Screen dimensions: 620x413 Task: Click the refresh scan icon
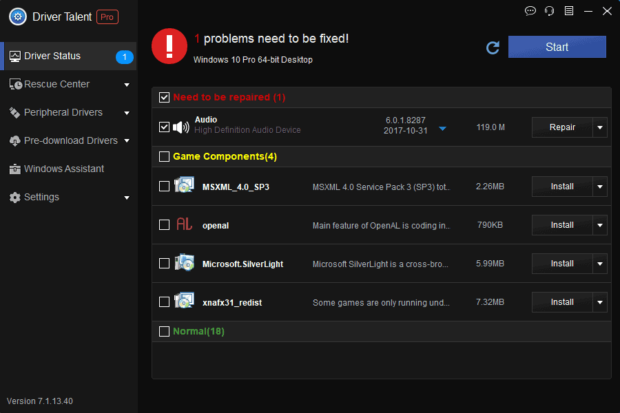(493, 47)
